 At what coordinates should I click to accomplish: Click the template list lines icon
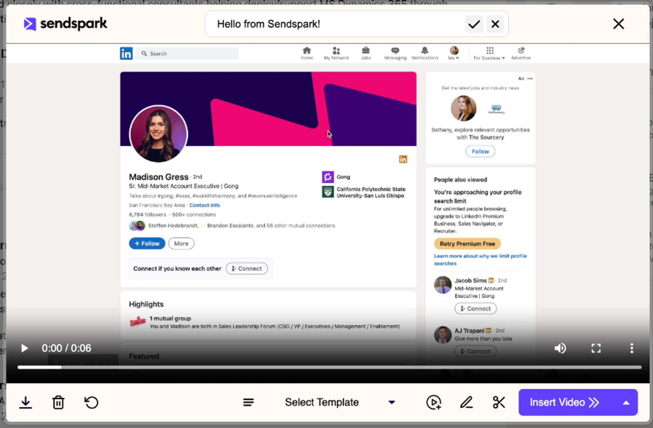249,403
